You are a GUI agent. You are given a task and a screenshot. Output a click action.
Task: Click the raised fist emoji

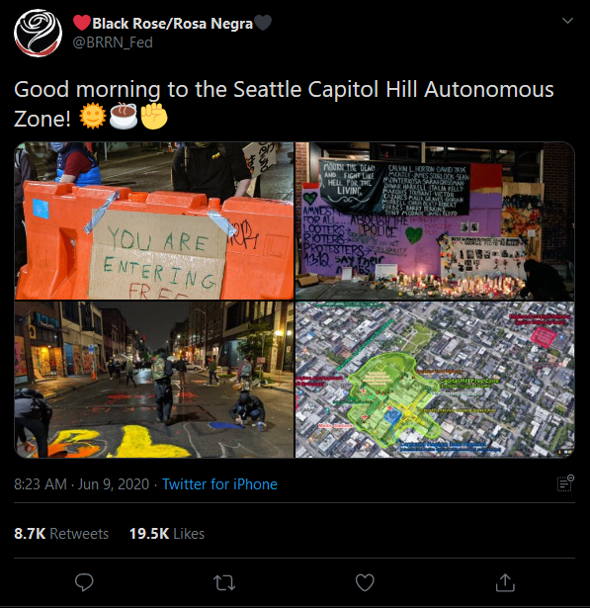[x=154, y=116]
